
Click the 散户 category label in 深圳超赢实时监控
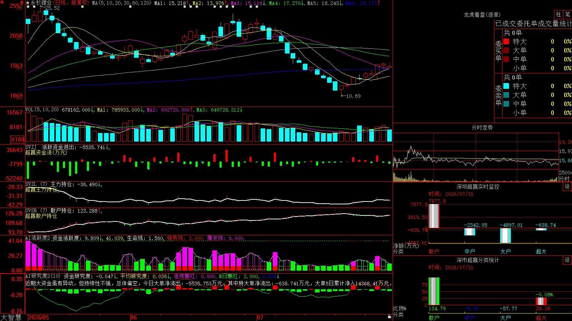434,251
